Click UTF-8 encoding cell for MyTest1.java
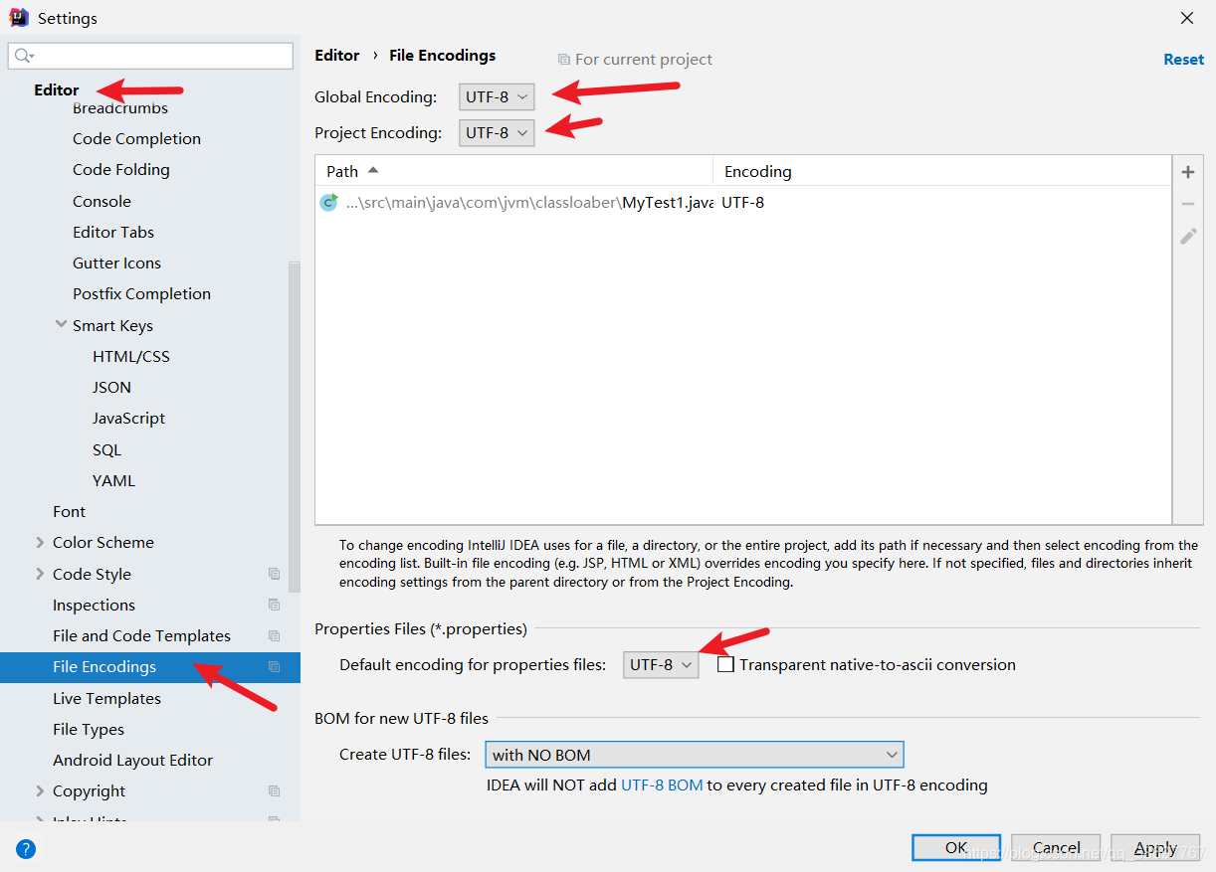The image size is (1216, 872). [x=742, y=203]
